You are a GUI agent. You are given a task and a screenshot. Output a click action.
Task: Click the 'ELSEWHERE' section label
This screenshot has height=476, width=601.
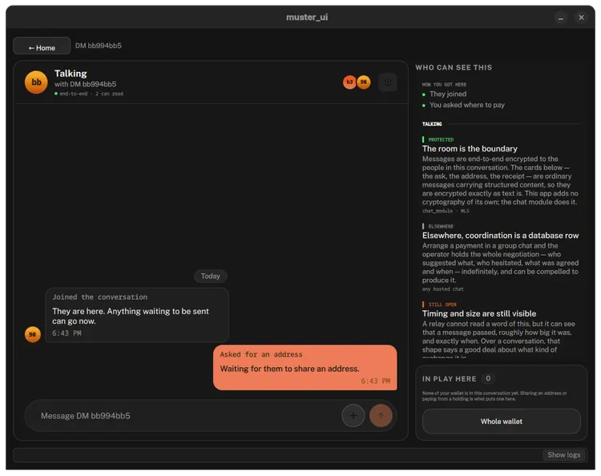point(441,226)
